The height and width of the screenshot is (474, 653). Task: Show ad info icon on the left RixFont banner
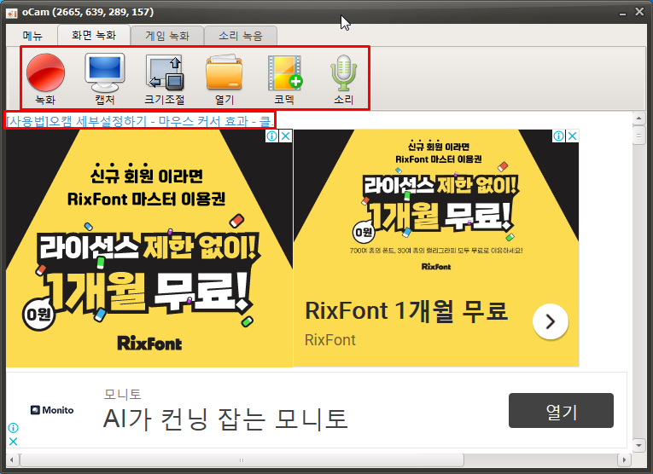point(272,136)
